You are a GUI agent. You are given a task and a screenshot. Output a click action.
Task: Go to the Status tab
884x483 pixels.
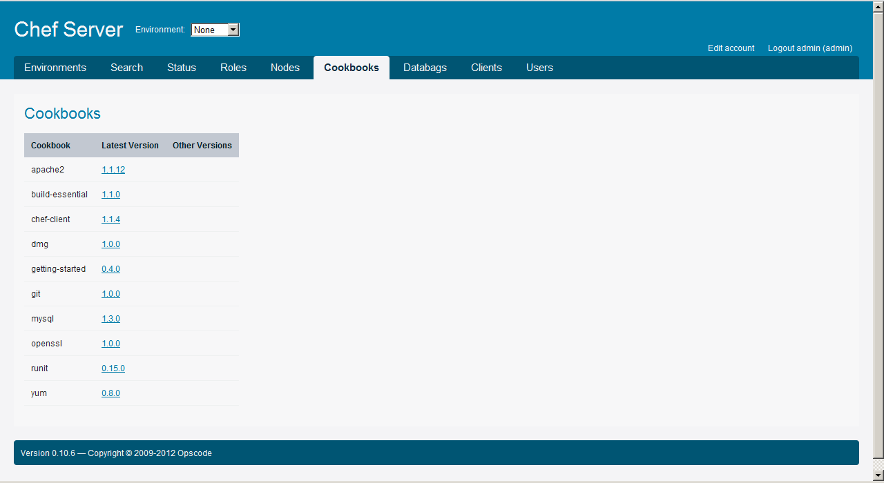(x=182, y=68)
